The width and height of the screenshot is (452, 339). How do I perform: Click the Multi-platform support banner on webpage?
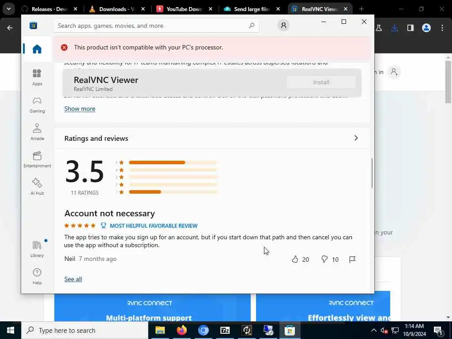click(x=152, y=308)
